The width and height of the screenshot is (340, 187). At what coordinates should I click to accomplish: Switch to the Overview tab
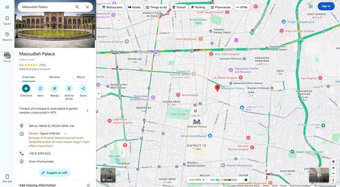click(x=28, y=77)
